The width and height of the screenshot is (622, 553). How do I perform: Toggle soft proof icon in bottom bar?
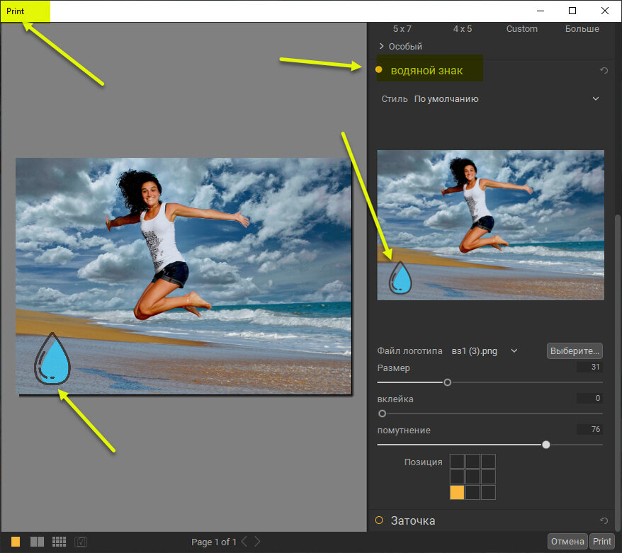[x=81, y=542]
